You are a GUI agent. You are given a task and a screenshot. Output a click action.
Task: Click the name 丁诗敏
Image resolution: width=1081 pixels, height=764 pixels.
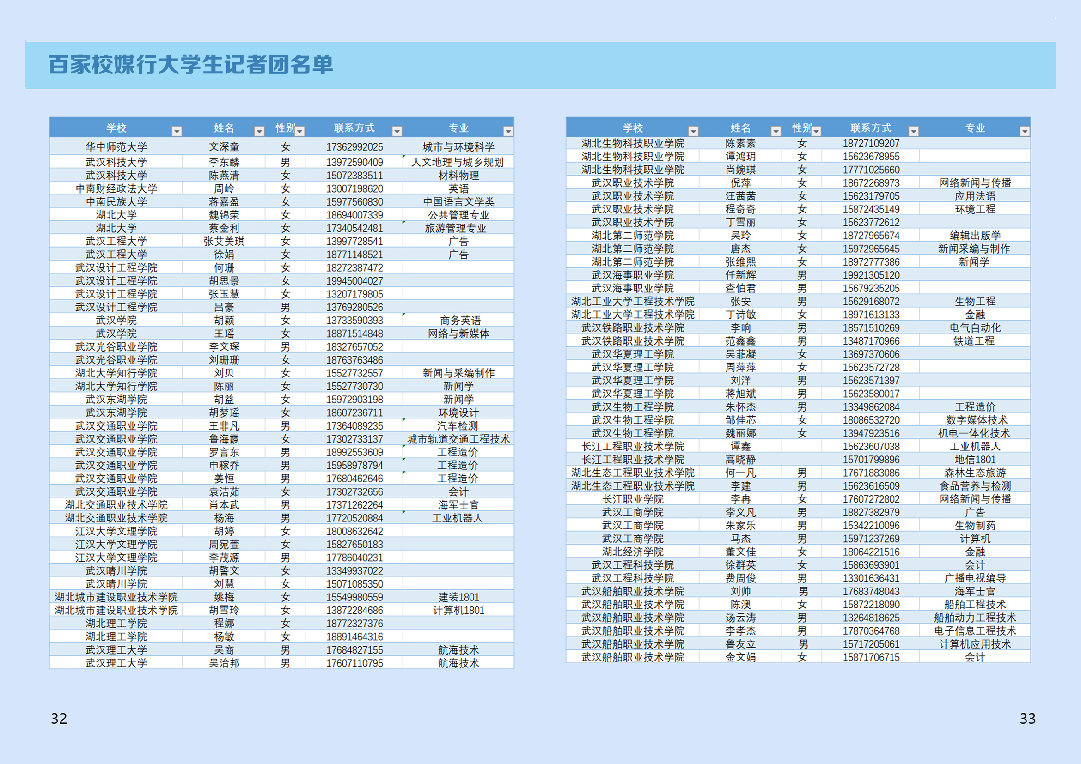tap(740, 314)
